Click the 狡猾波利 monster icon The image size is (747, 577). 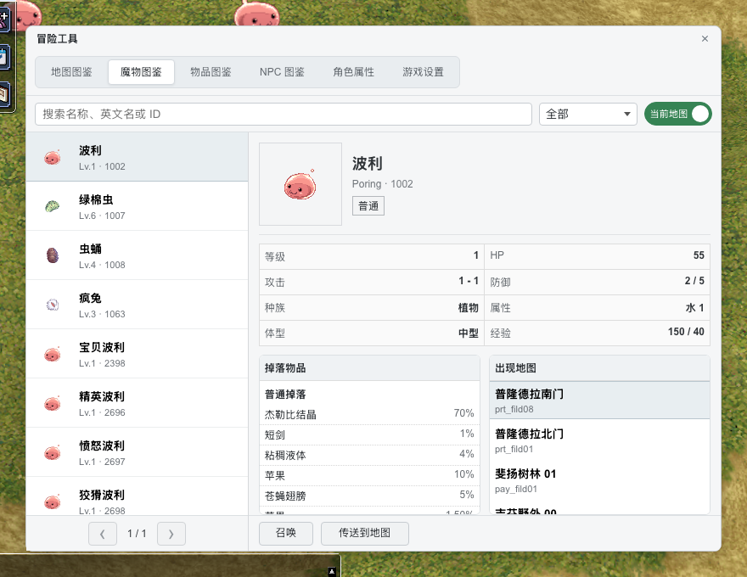[53, 501]
